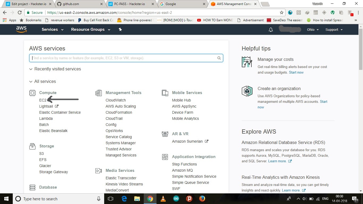Click the AR & VR butterfly icon
363x204 pixels.
click(x=165, y=134)
